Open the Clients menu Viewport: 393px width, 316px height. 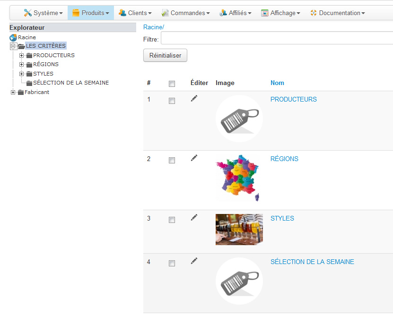pyautogui.click(x=135, y=13)
